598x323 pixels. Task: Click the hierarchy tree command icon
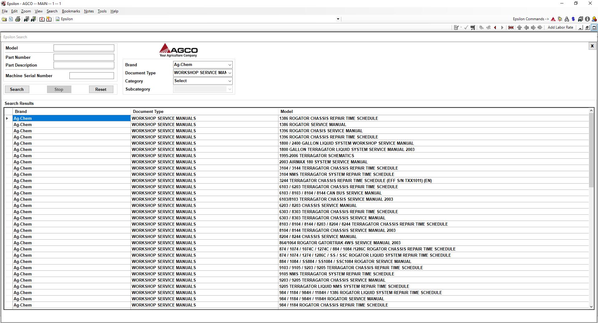tap(567, 19)
